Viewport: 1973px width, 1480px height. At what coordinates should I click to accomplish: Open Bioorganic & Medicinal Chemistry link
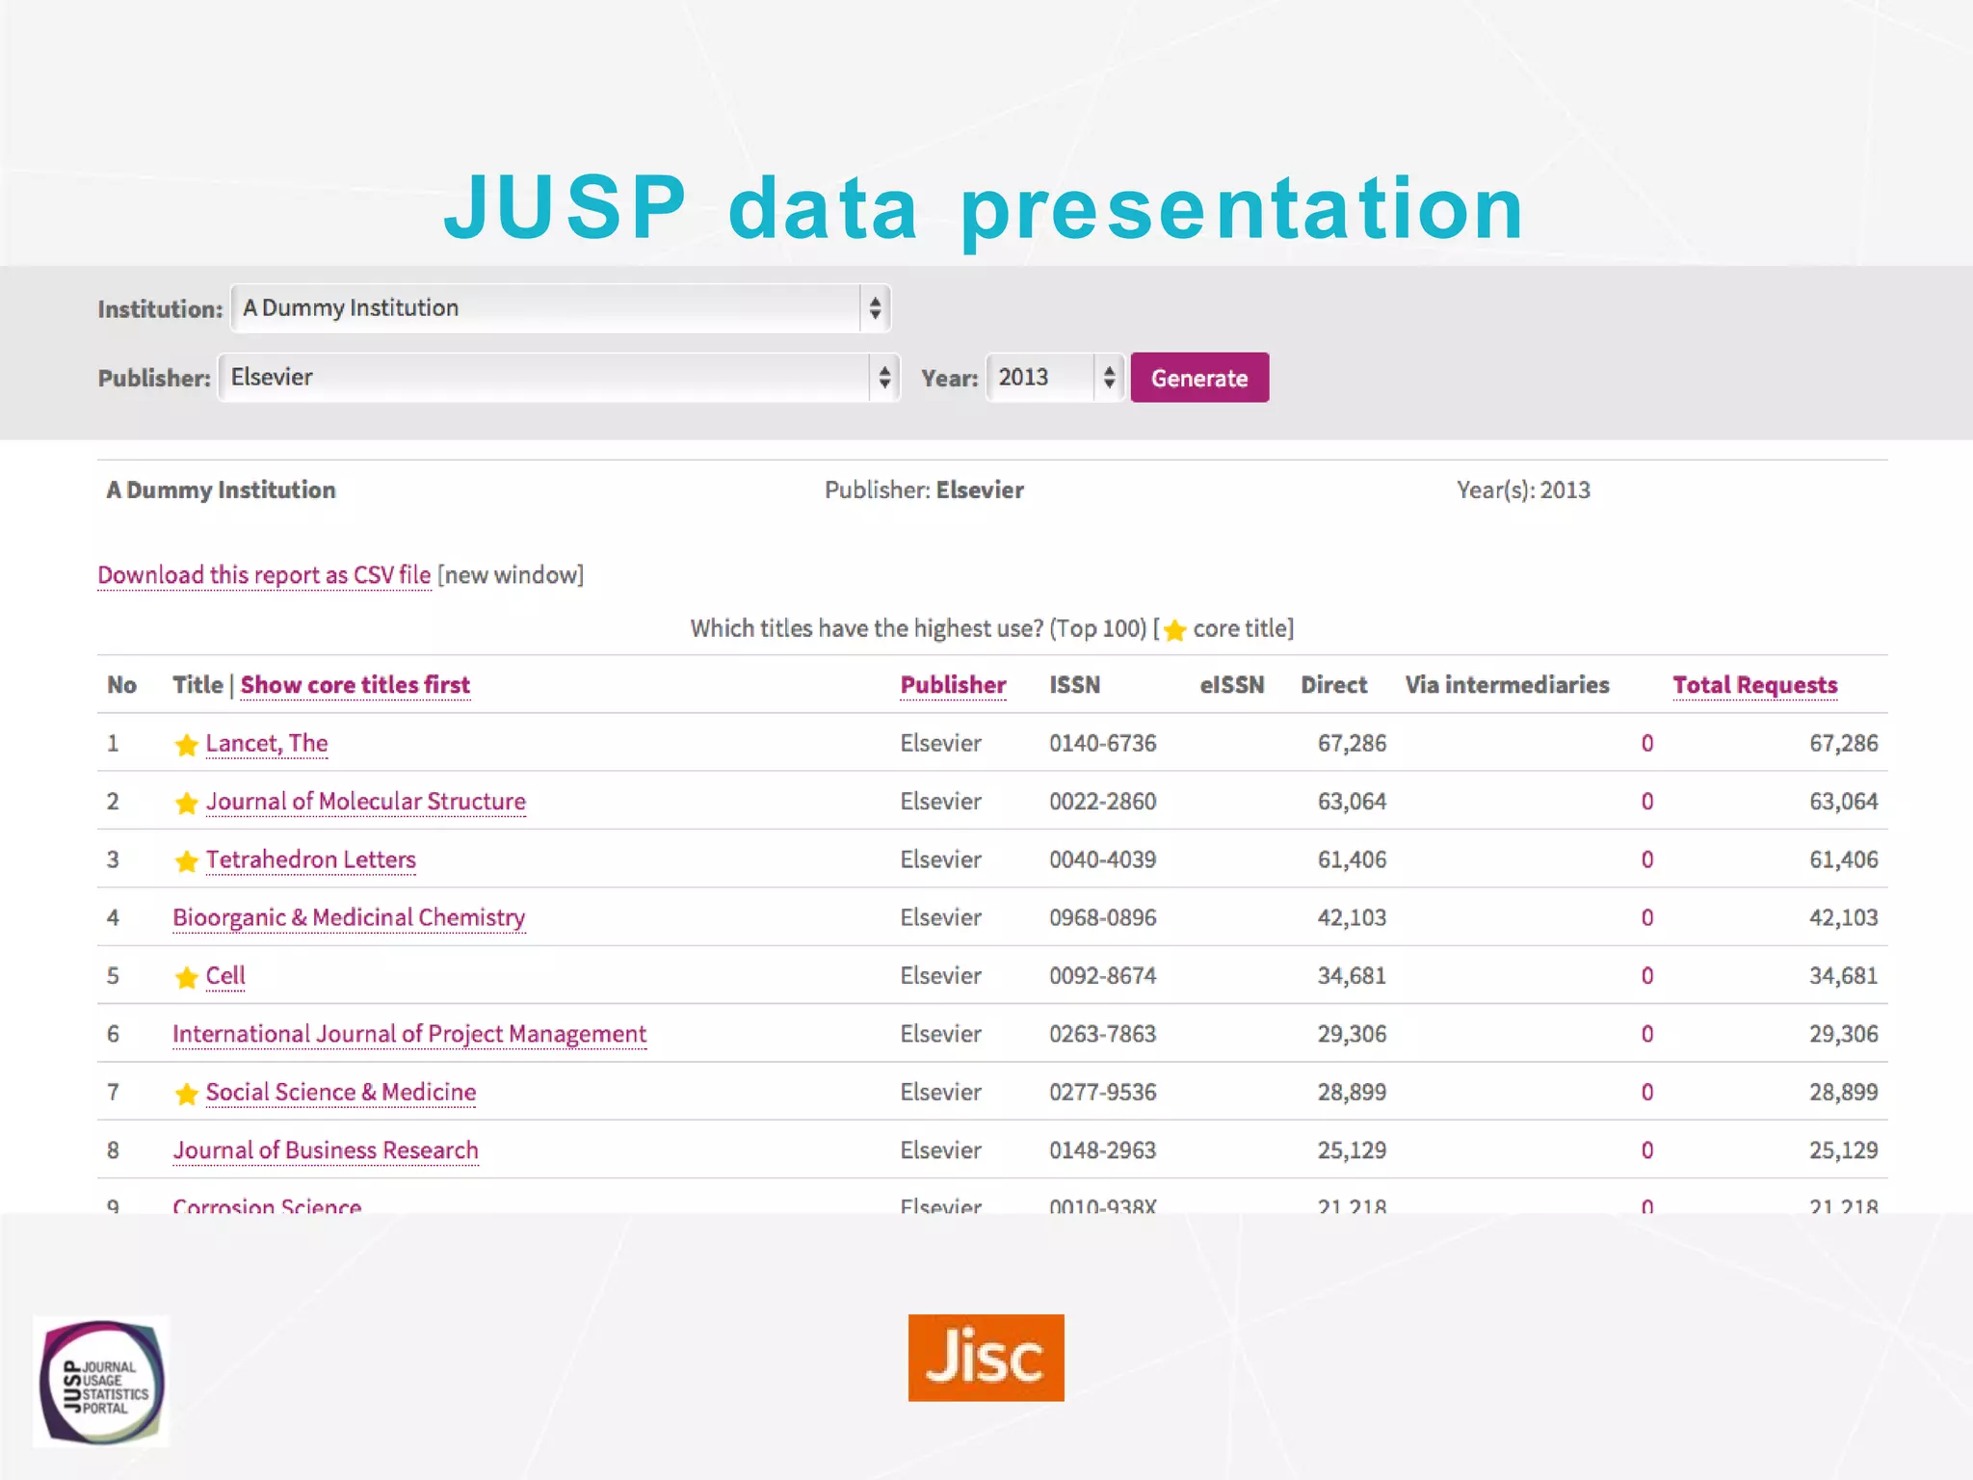349,918
